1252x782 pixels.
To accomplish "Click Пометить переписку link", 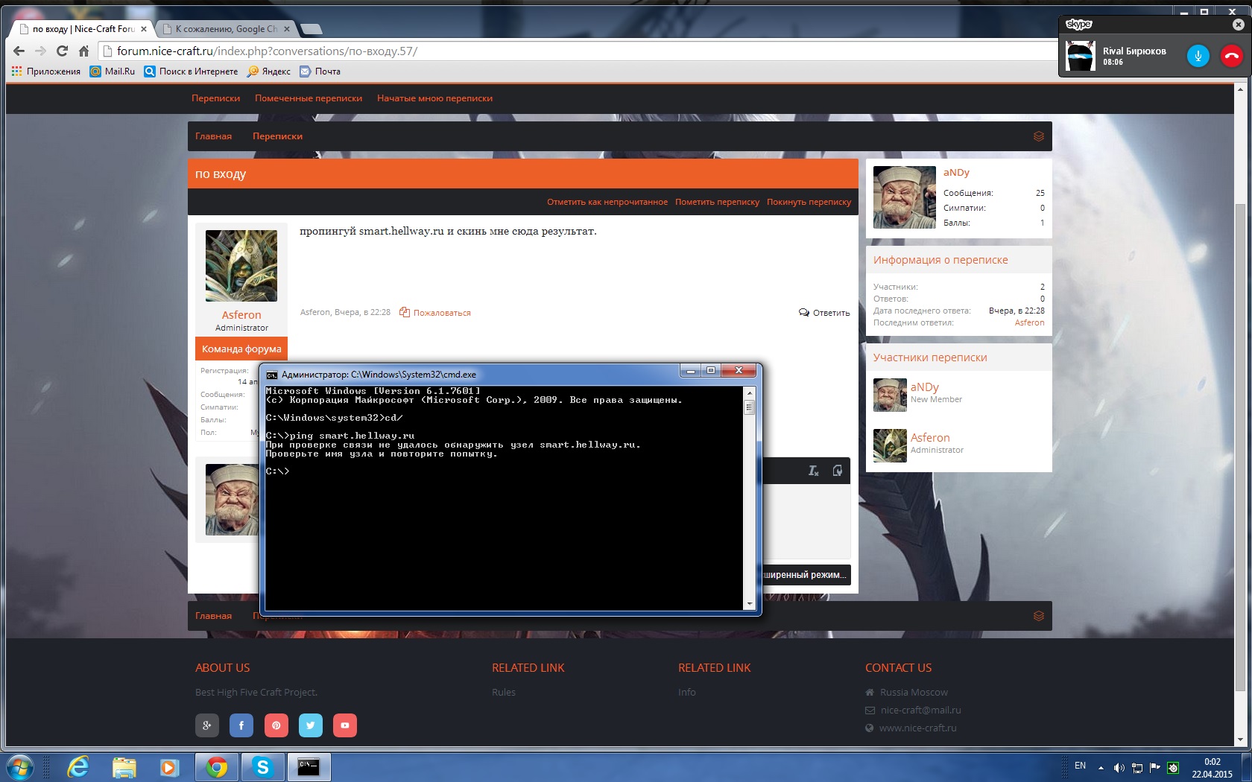I will point(717,202).
